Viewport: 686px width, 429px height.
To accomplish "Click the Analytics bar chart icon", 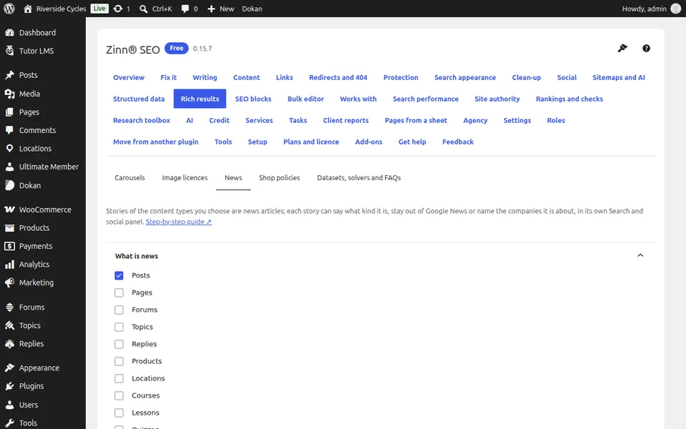I will (9, 265).
